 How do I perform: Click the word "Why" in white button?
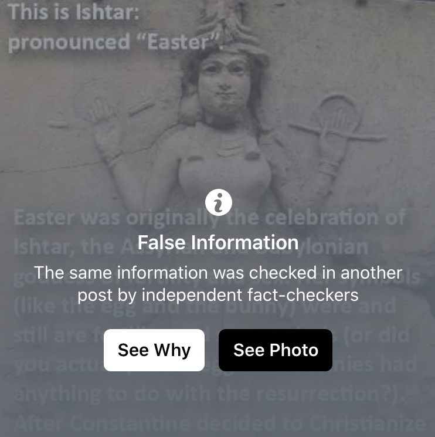(x=172, y=350)
